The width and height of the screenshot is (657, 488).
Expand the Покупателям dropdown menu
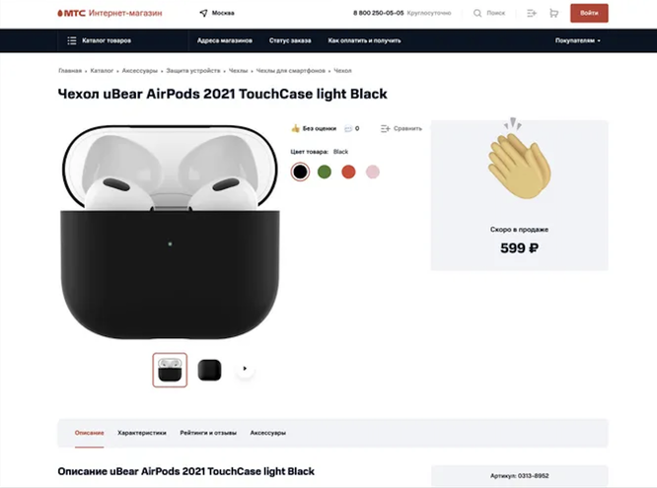point(578,40)
